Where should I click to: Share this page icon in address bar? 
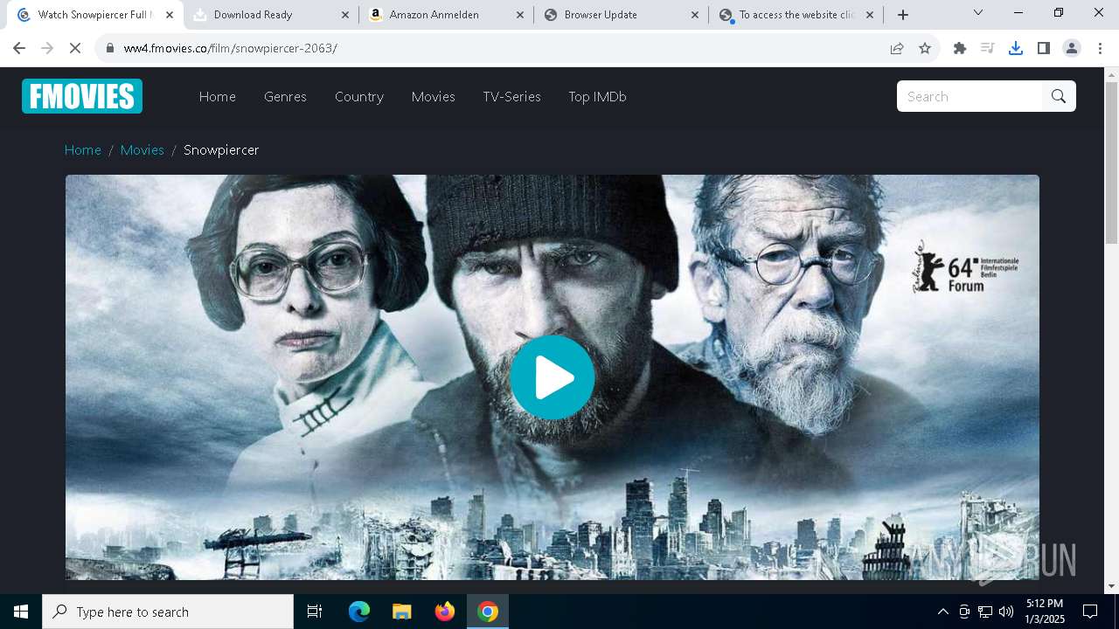pos(897,48)
